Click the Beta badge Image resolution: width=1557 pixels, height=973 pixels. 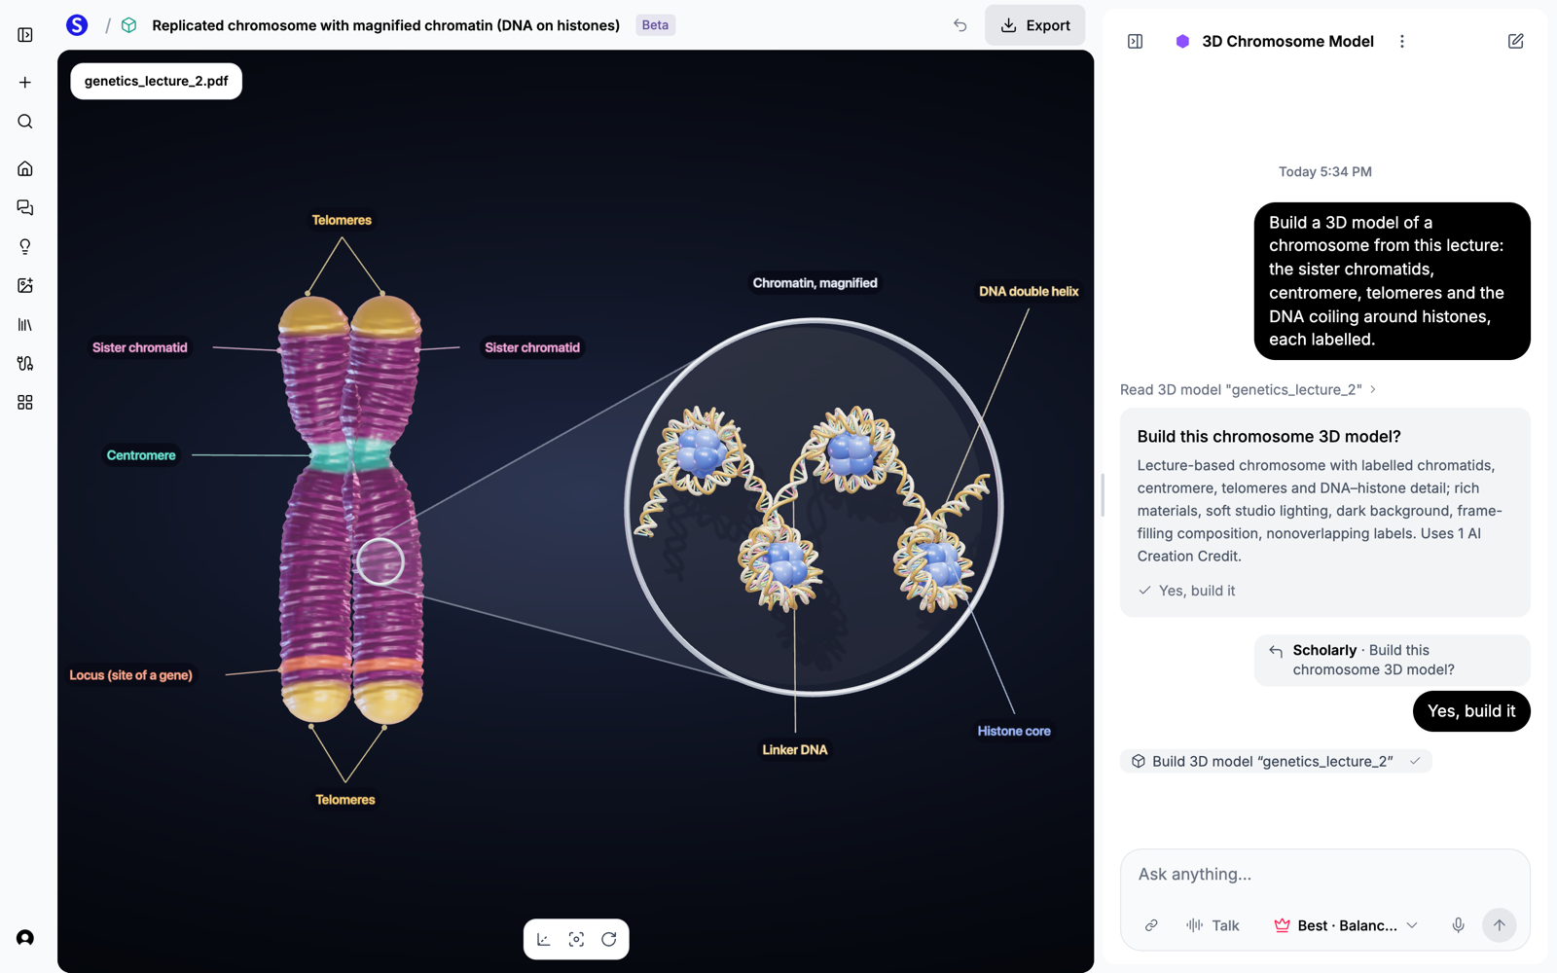pyautogui.click(x=655, y=25)
